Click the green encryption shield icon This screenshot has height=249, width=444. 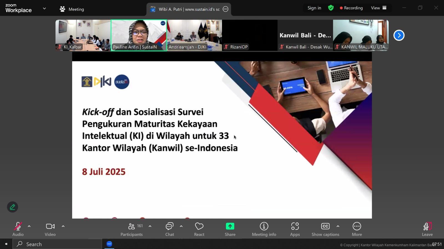click(331, 8)
